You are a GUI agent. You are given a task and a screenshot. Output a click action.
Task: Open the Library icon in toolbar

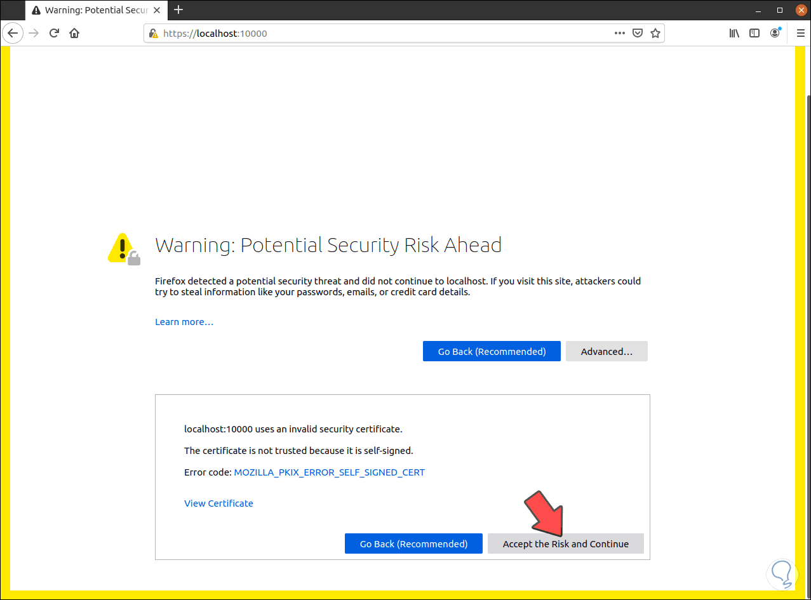[734, 33]
